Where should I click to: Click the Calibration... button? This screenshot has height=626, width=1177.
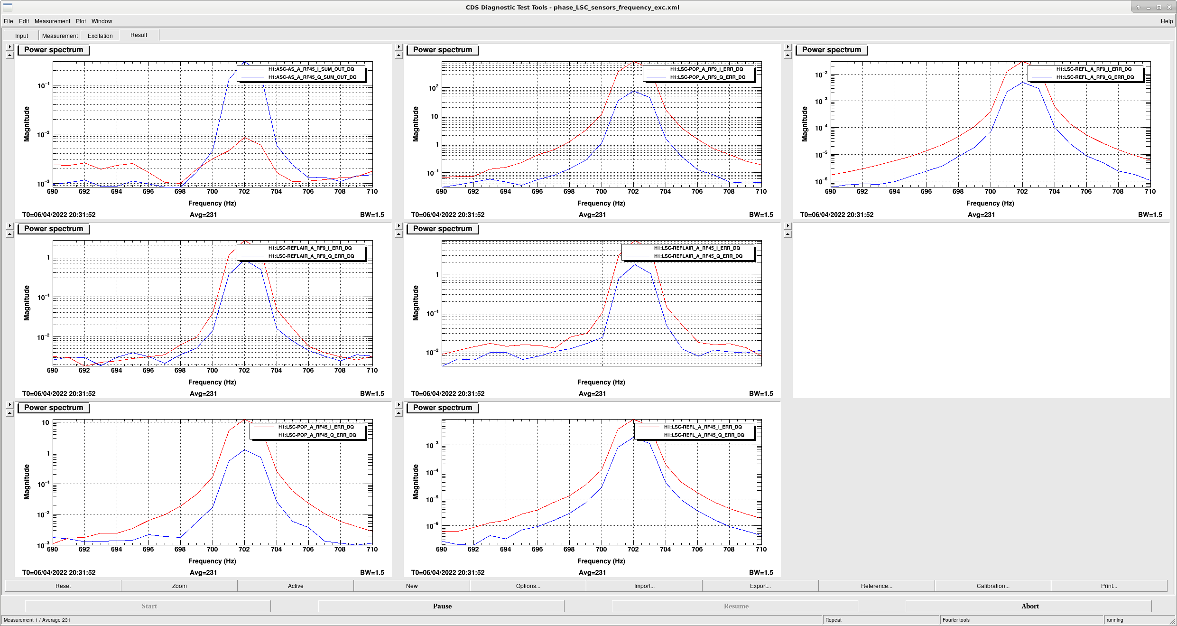[x=992, y=586]
